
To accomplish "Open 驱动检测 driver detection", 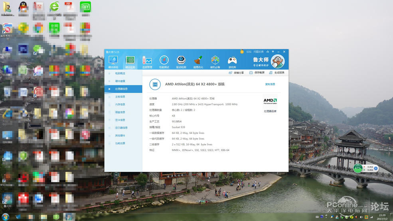I will pyautogui.click(x=181, y=62).
